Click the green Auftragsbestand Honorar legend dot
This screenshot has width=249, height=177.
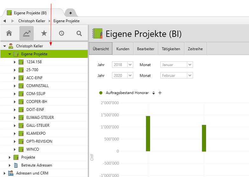[x=101, y=93]
